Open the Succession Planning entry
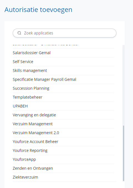 pos(63,88)
